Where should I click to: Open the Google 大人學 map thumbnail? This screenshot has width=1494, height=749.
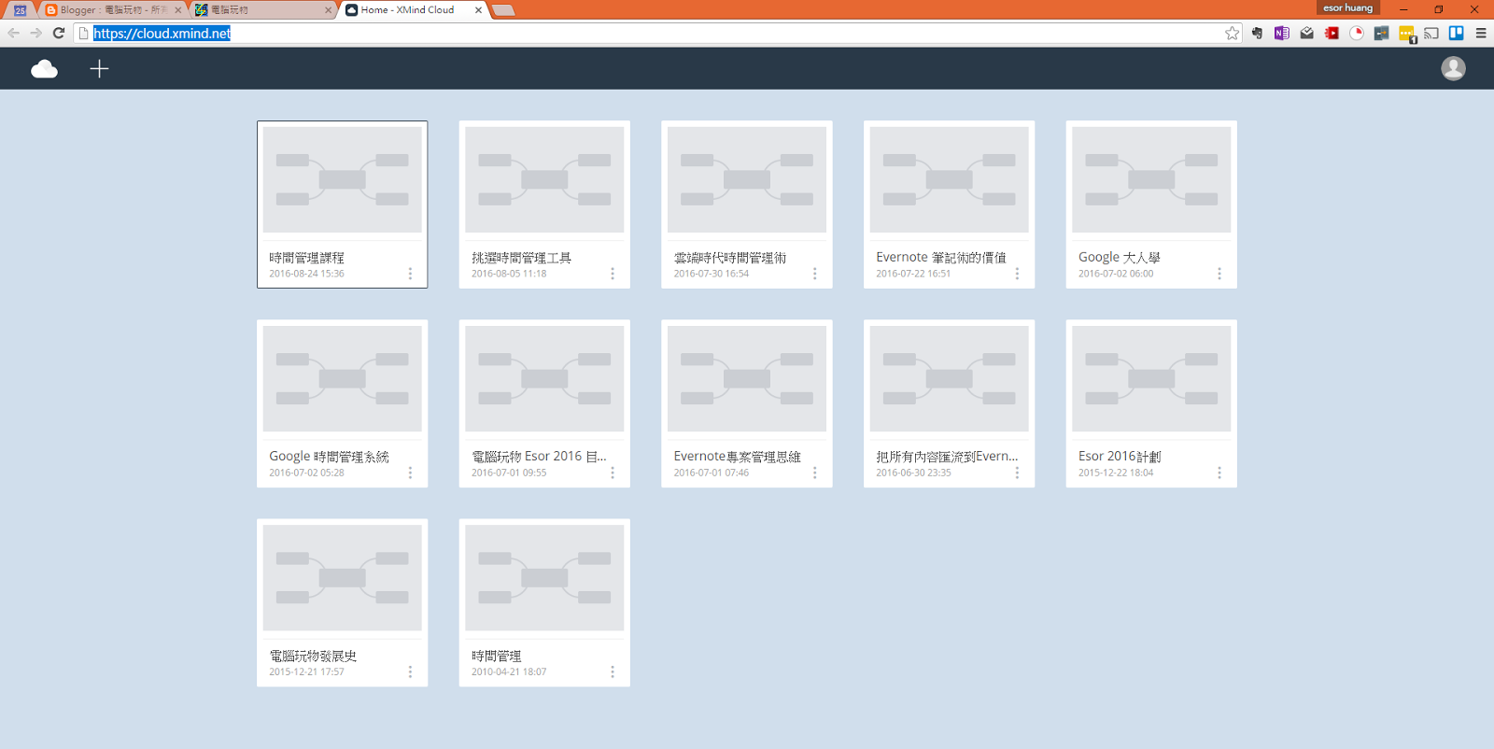[1151, 179]
